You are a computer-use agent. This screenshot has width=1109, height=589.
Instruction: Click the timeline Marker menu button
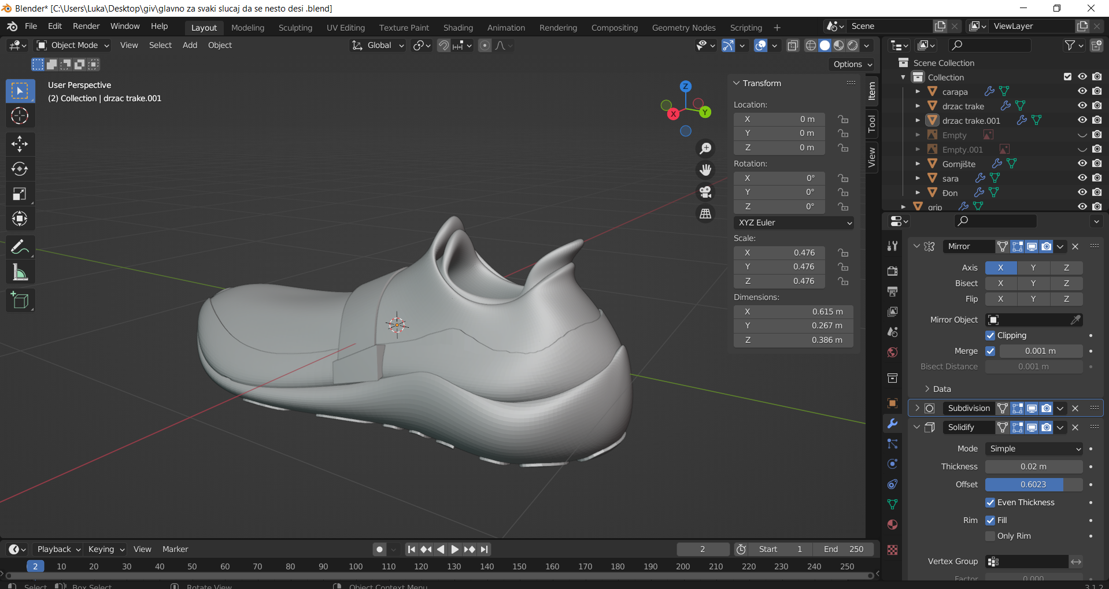[175, 549]
